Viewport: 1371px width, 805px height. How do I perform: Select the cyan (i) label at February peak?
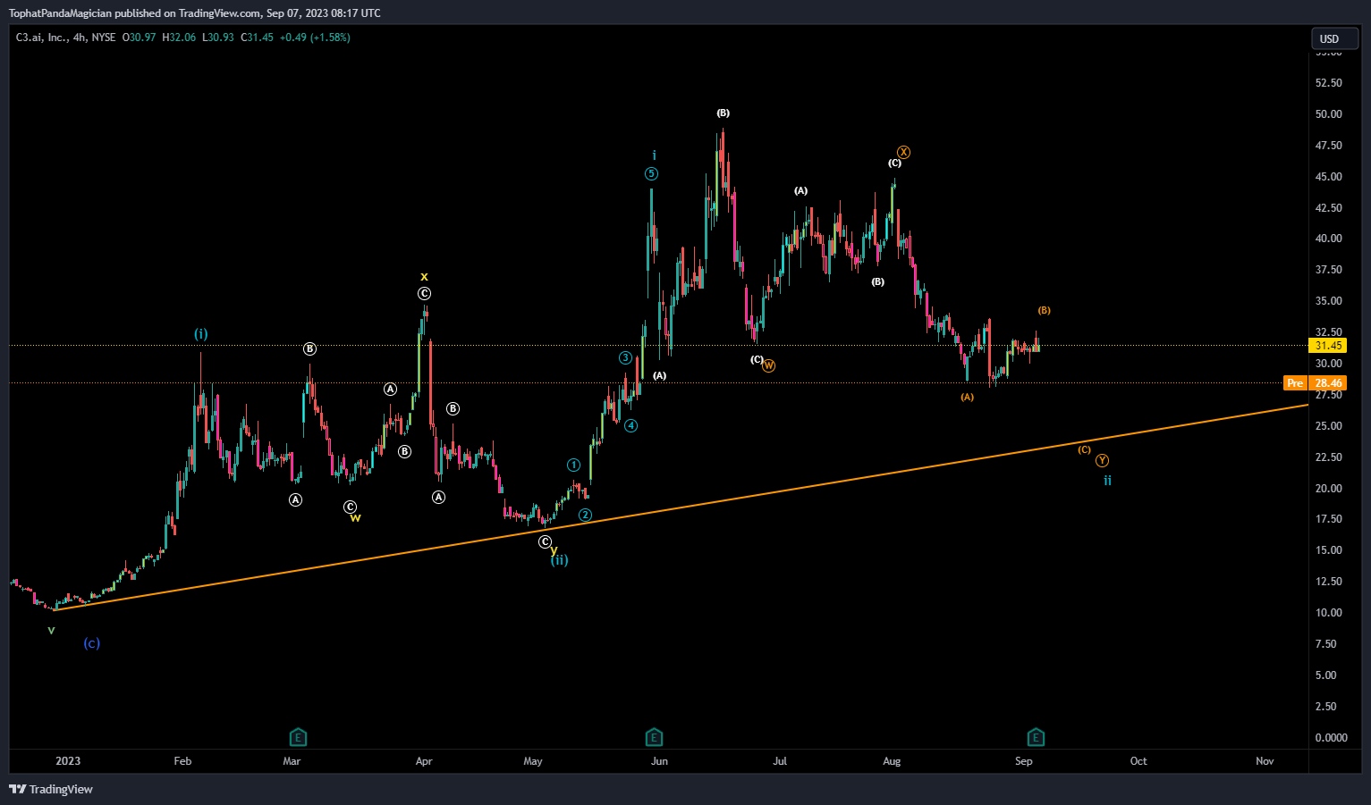pyautogui.click(x=201, y=334)
